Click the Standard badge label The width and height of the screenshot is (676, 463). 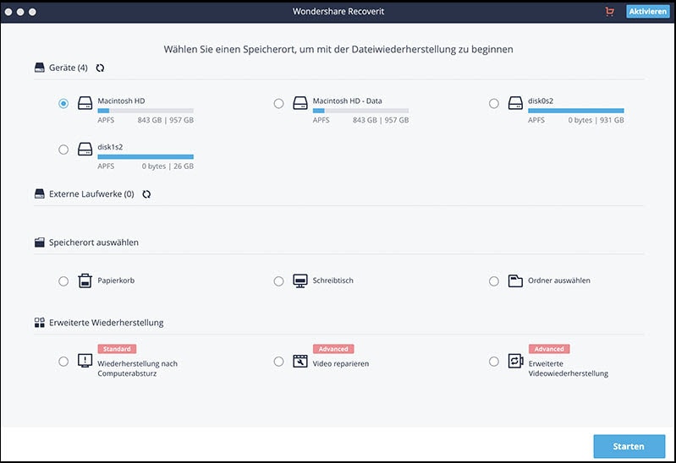pyautogui.click(x=117, y=349)
